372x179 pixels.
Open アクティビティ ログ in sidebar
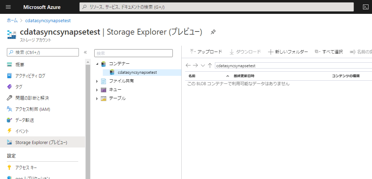(30, 76)
